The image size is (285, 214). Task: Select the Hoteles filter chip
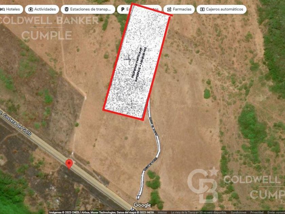[x=11, y=9]
